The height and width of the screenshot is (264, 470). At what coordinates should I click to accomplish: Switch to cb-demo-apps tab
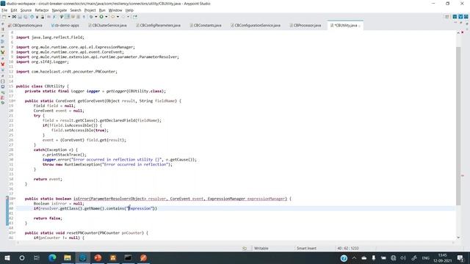tap(65, 26)
